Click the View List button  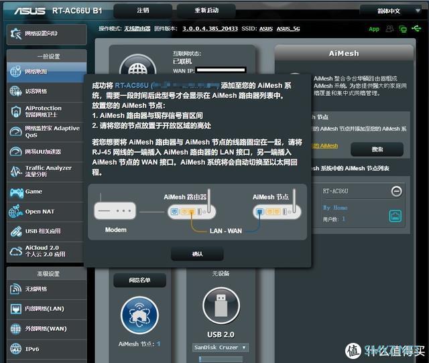coord(139,280)
